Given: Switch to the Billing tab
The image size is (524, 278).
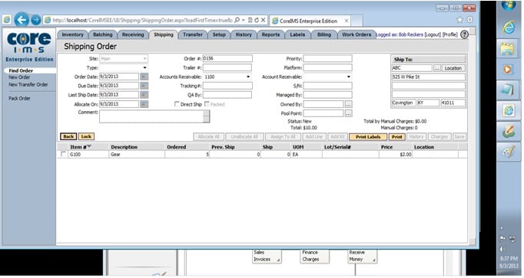Looking at the screenshot, I should tap(323, 34).
